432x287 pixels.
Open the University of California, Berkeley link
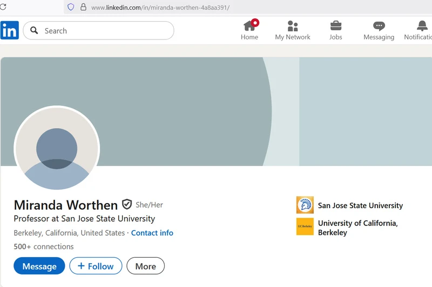357,228
